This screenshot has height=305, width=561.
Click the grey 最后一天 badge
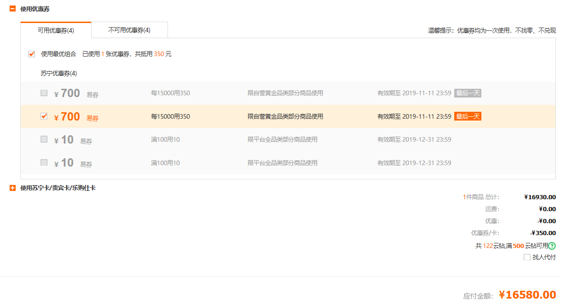click(x=468, y=93)
